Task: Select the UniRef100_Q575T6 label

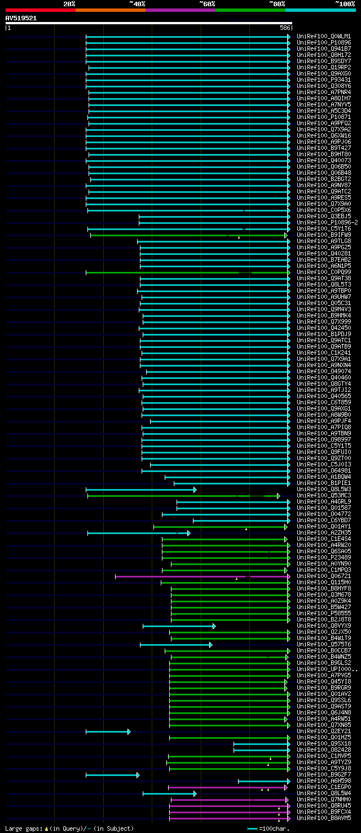Action: [324, 645]
